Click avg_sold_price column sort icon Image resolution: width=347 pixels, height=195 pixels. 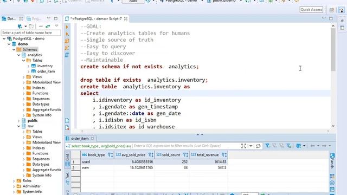(x=151, y=155)
